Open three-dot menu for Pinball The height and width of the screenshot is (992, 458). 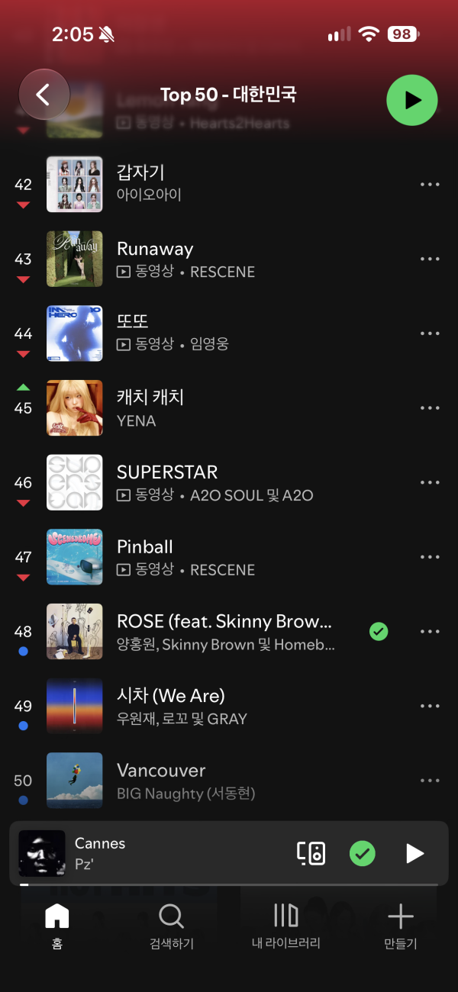(x=430, y=557)
